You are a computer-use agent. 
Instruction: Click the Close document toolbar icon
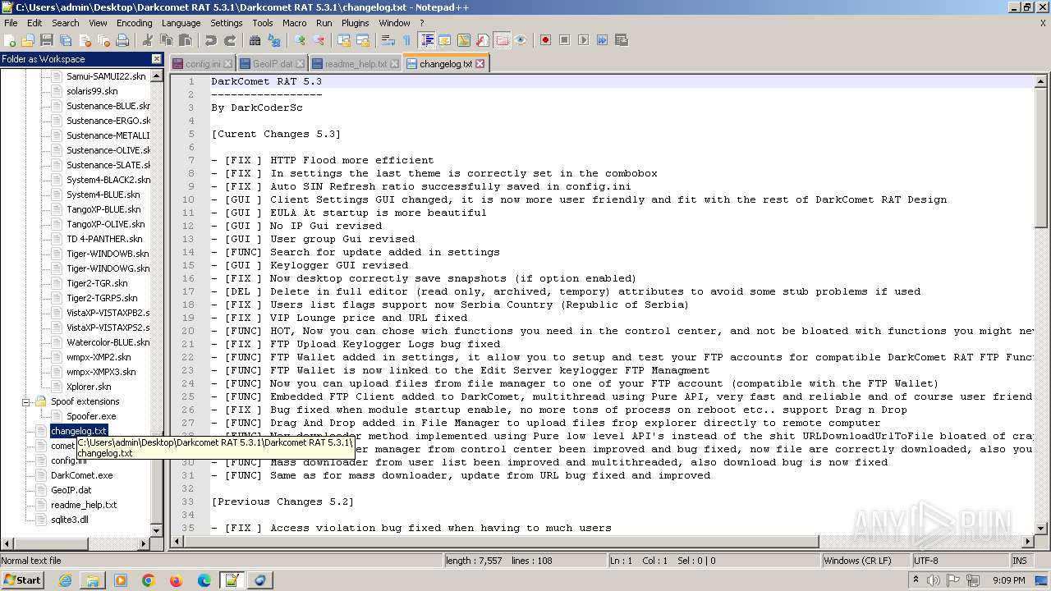[85, 40]
